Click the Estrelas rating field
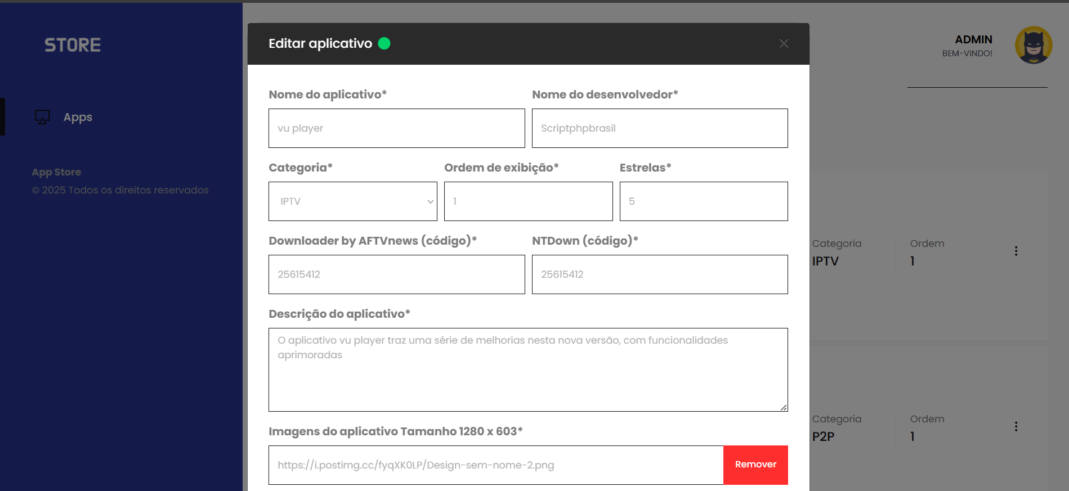The height and width of the screenshot is (491, 1069). point(704,201)
